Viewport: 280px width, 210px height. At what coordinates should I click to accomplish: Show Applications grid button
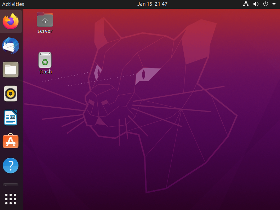click(11, 199)
